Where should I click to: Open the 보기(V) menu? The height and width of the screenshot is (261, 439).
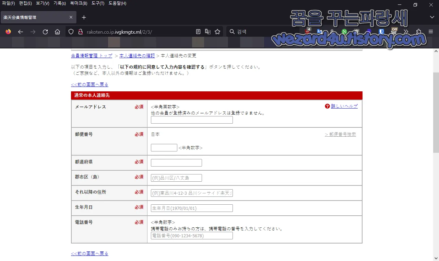tap(43, 3)
